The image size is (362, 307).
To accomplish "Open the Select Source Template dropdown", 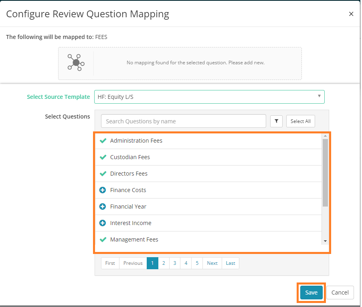I will [x=209, y=97].
